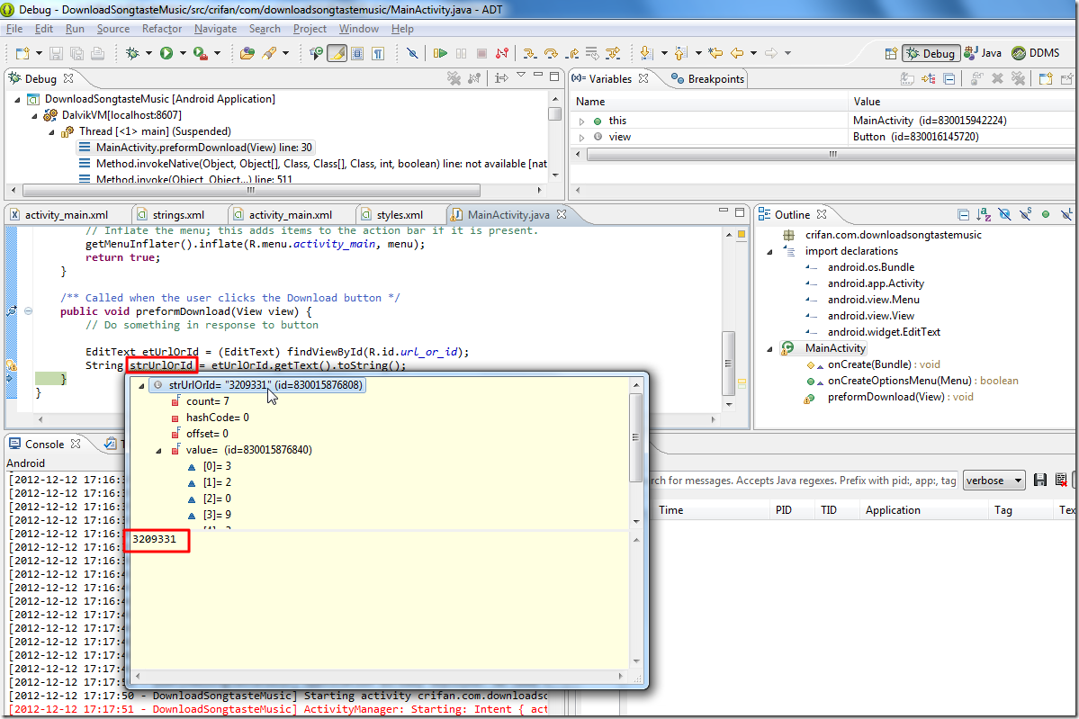Toggle alphabetical Sort in Outline view
Screen dimensions: 1079x719
pos(984,214)
